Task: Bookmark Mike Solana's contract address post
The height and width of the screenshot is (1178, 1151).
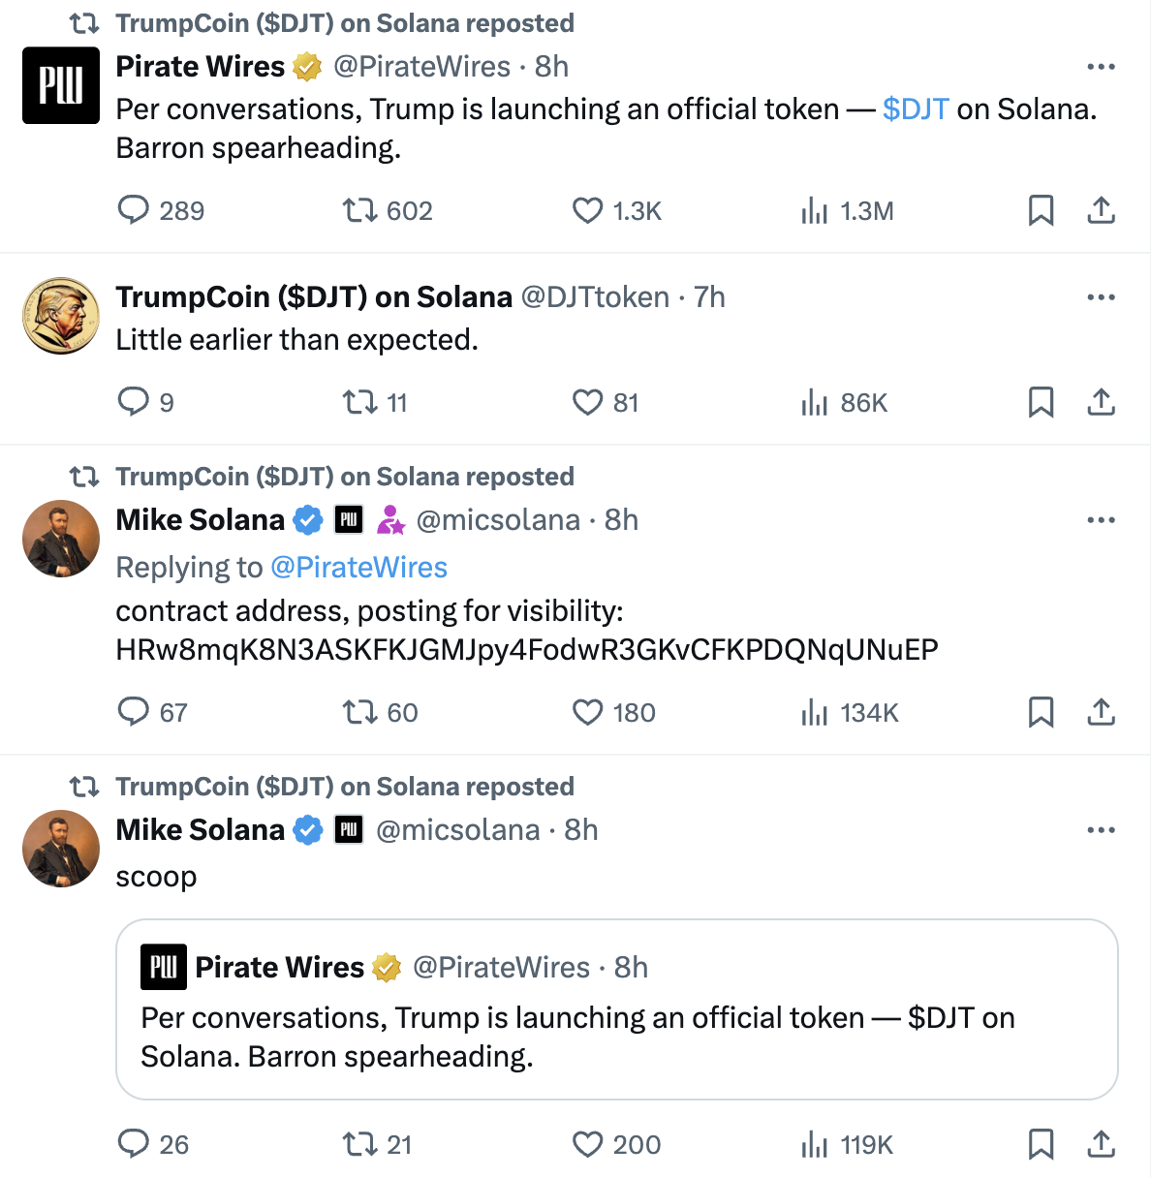Action: (x=1042, y=712)
